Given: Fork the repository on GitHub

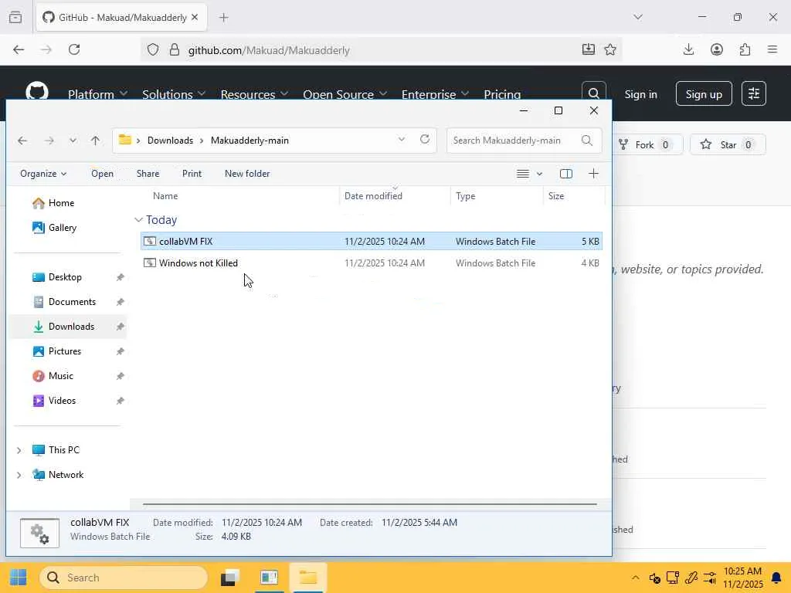Looking at the screenshot, I should [x=649, y=144].
